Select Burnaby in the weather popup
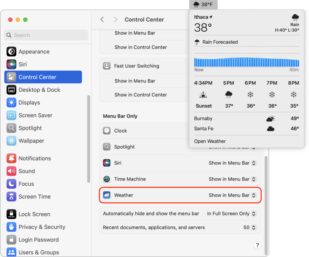Viewport: 309px width, 257px height. pyautogui.click(x=247, y=118)
